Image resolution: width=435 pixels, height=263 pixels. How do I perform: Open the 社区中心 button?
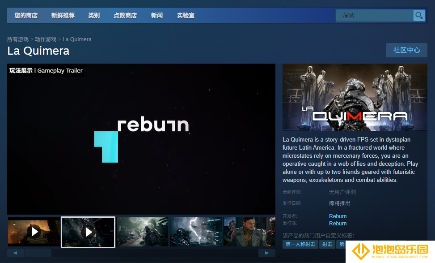point(407,50)
